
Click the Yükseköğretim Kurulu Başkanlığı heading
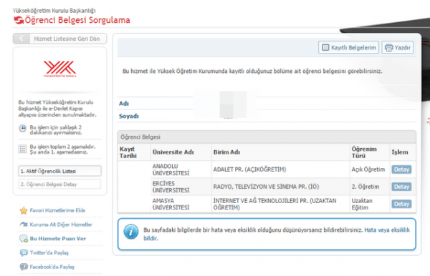[54, 11]
